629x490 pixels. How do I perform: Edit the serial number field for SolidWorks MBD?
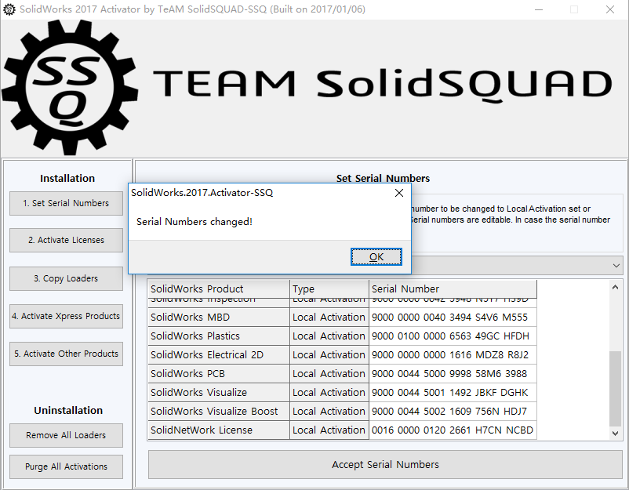[x=453, y=318]
